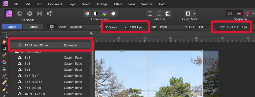Click the top-right corner crop handle

(x=202, y=51)
